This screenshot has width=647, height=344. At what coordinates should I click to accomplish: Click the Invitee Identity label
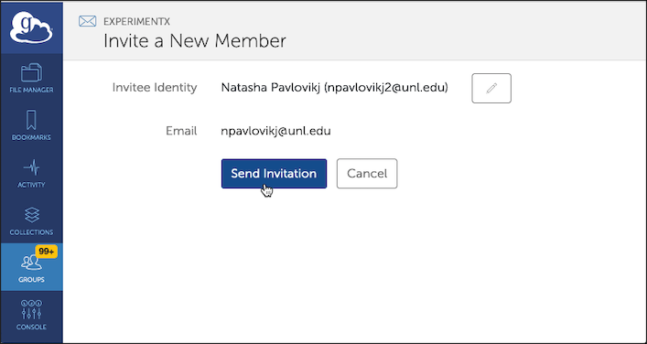(x=155, y=88)
